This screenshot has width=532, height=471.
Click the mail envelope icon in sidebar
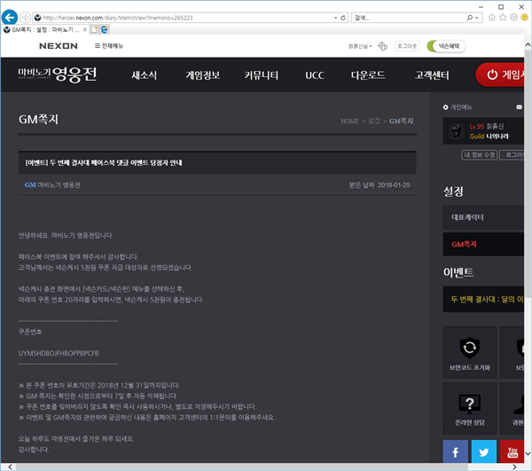(519, 107)
